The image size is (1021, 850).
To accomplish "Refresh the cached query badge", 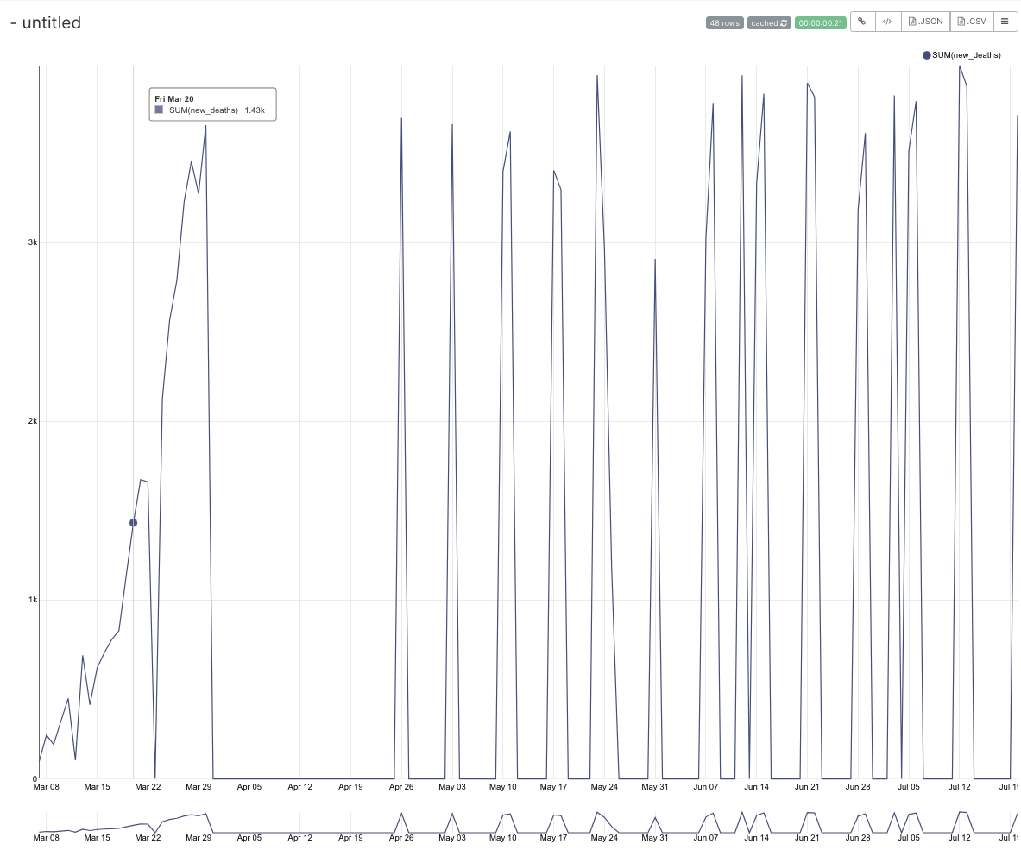I will pyautogui.click(x=769, y=22).
